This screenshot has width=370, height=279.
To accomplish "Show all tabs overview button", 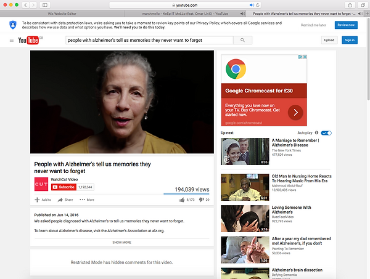I will point(363,5).
